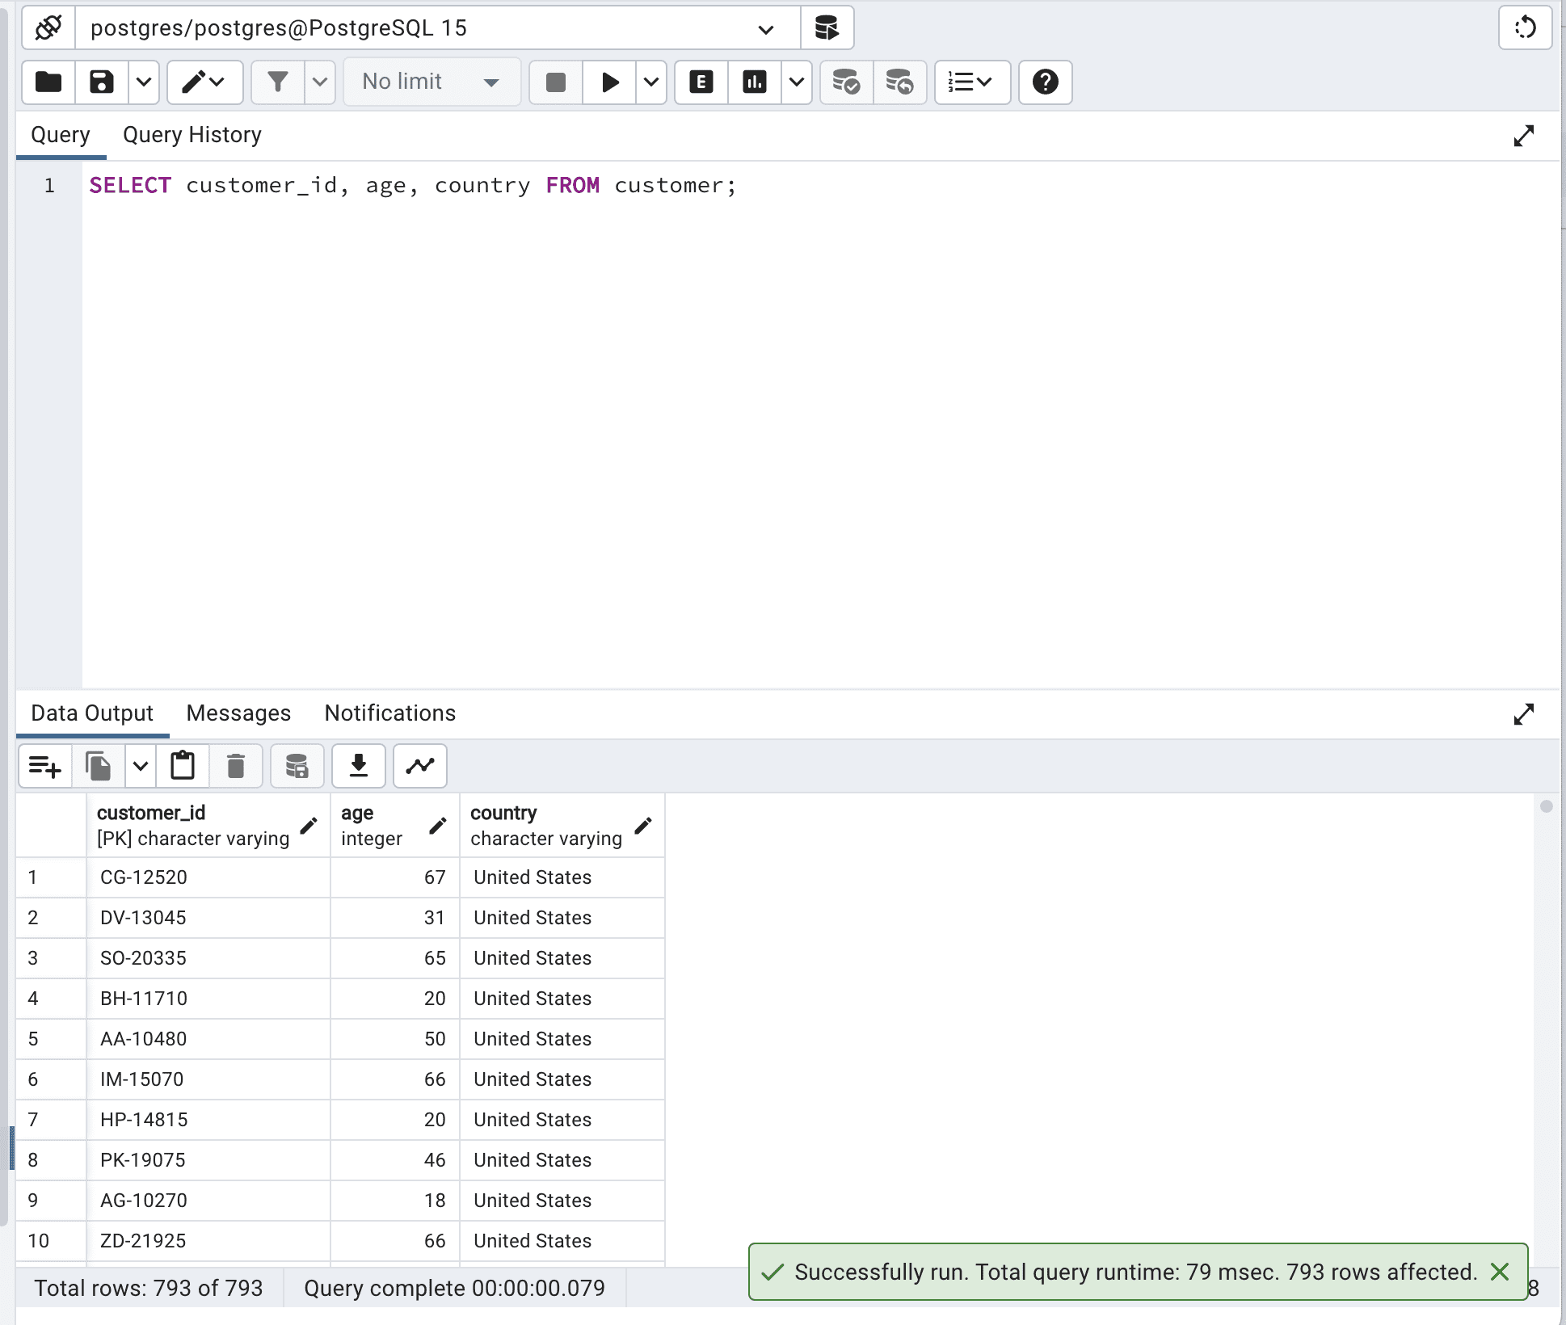Switch to the Query History tab
The width and height of the screenshot is (1566, 1325).
tap(192, 134)
